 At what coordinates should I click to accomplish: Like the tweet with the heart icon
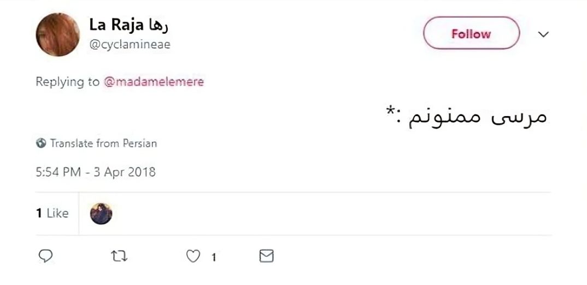coord(193,256)
